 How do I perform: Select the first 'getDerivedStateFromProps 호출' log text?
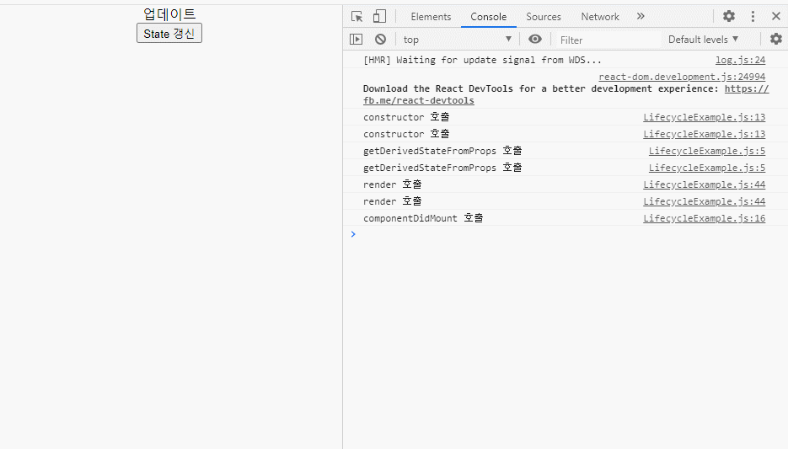pyautogui.click(x=442, y=151)
